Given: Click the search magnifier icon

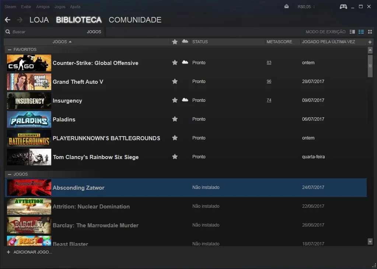Looking at the screenshot, I should pyautogui.click(x=8, y=32).
